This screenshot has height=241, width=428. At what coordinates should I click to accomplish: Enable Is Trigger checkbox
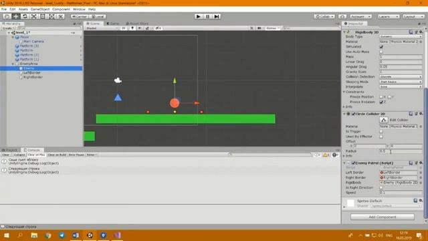point(381,131)
